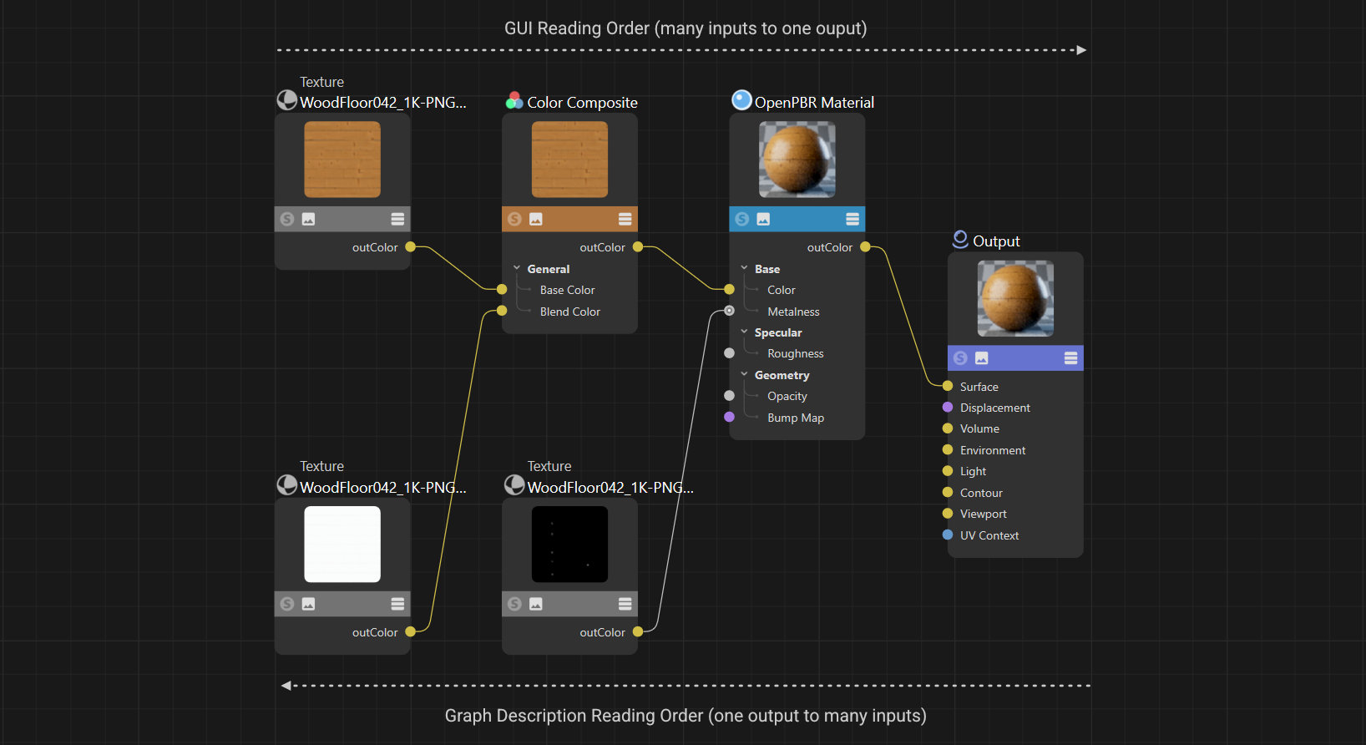Click the preview image icon on Color Composite node
The width and height of the screenshot is (1366, 745).
[x=536, y=219]
